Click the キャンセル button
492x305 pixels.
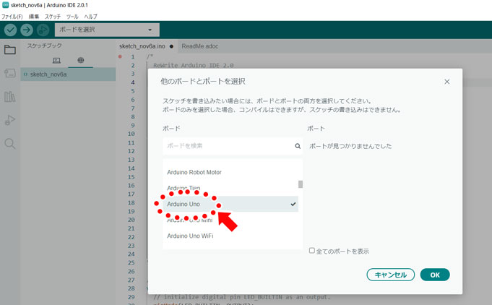click(x=390, y=275)
